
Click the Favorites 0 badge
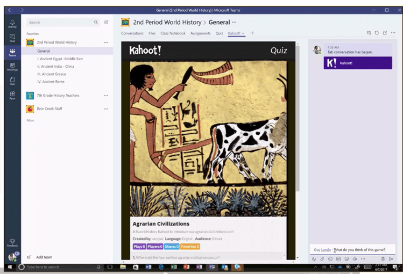(190, 247)
